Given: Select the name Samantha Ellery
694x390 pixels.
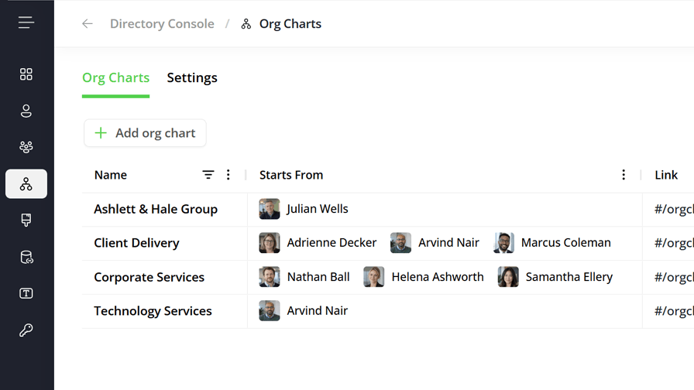Looking at the screenshot, I should [x=569, y=277].
